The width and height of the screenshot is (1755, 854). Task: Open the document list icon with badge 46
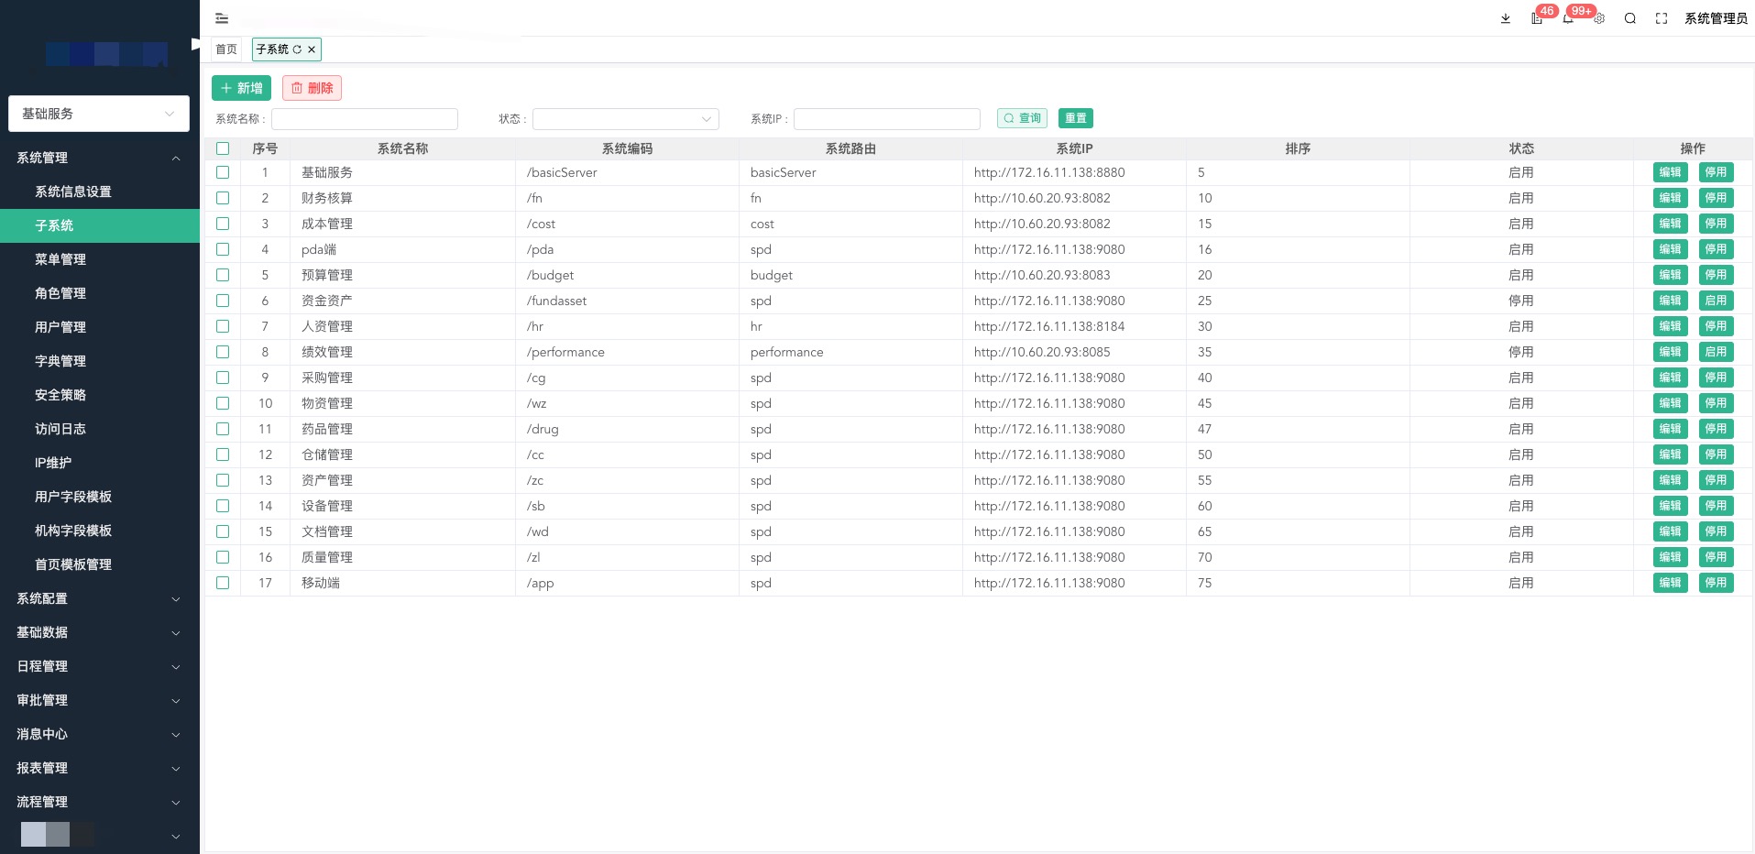[1537, 18]
